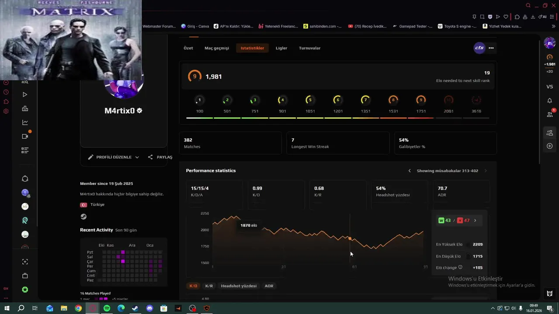Switch to the Özet tab
Viewport: 559px width, 314px height.
point(188,48)
